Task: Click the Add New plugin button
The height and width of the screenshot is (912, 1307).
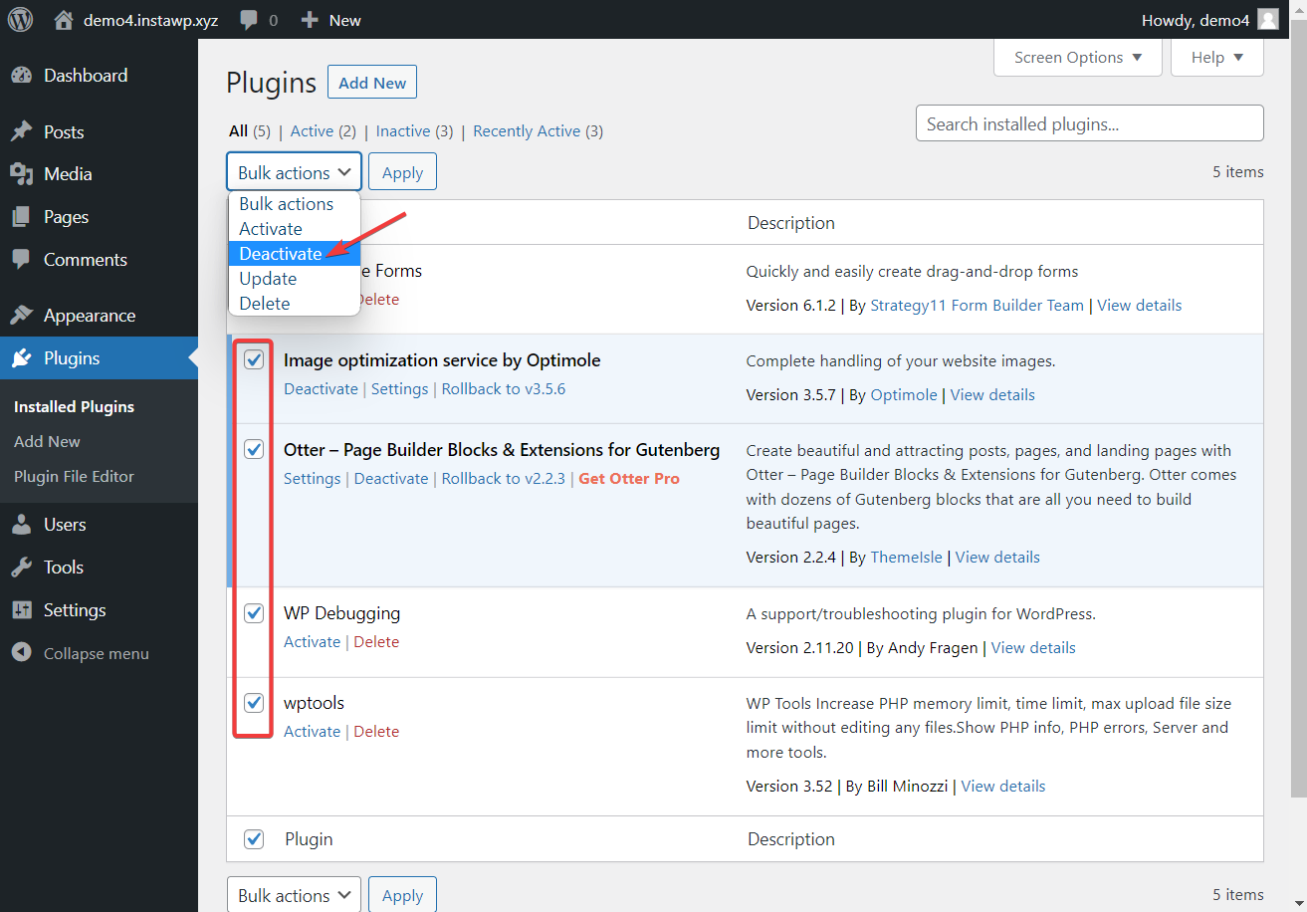Action: coord(371,82)
